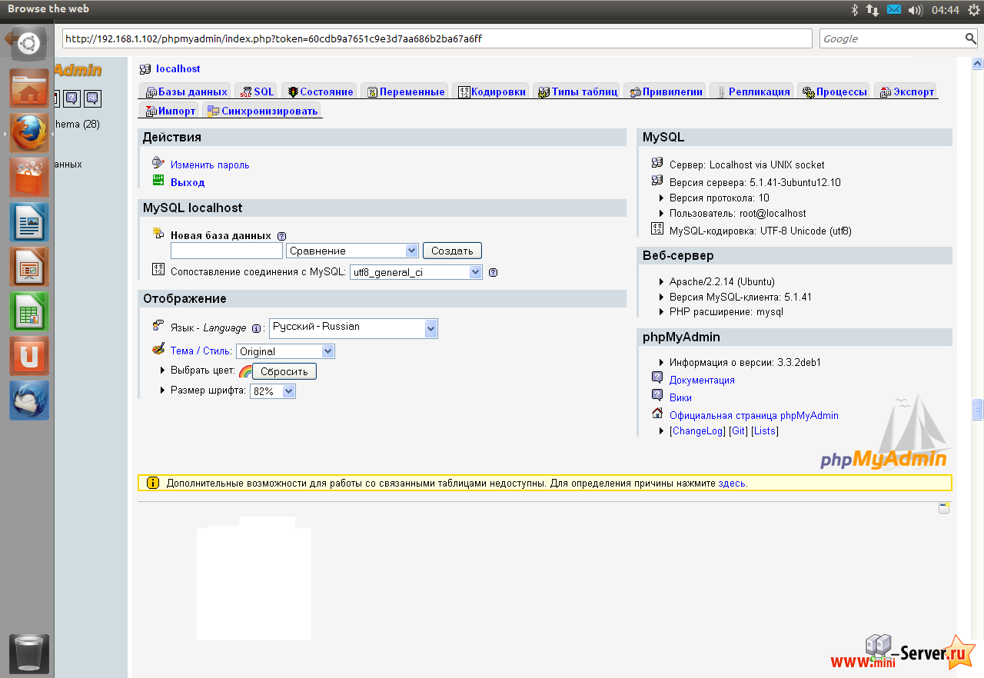Viewport: 984px width, 678px height.
Task: Click help icon beside Новая база данных
Action: pos(281,236)
